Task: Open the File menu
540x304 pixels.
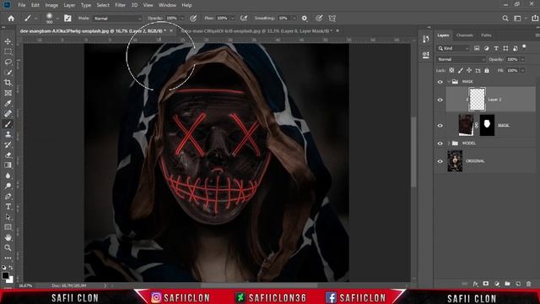Action: 22,5
